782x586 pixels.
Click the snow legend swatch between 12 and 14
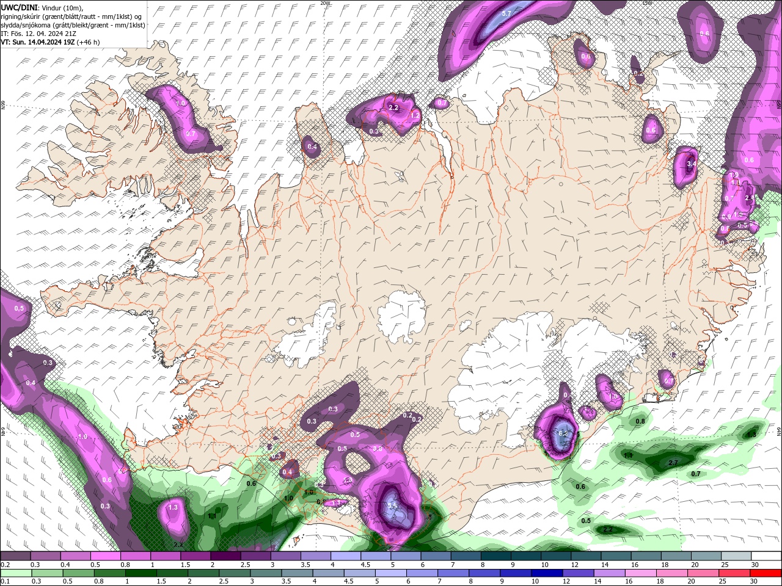[x=586, y=556]
